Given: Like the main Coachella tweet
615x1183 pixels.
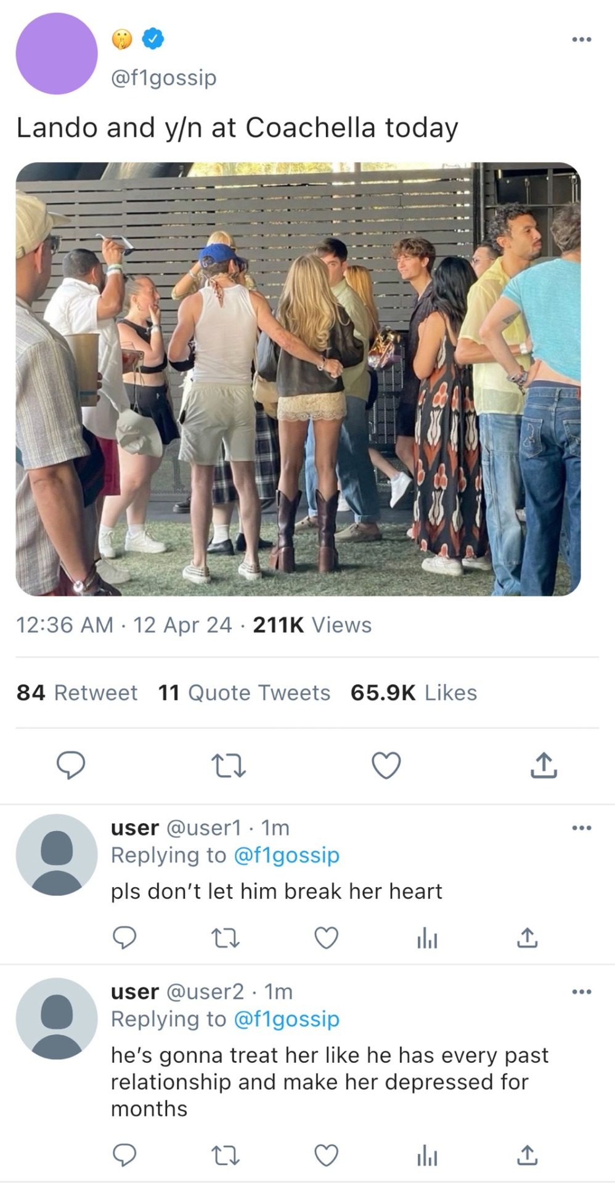Looking at the screenshot, I should click(386, 765).
